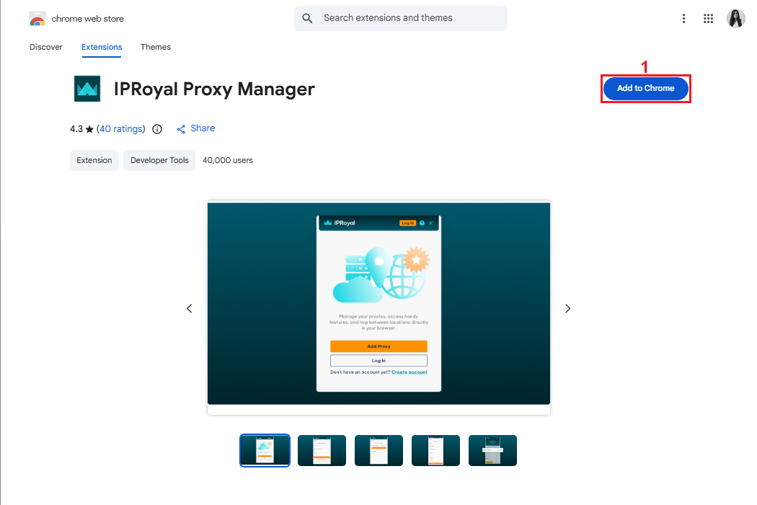This screenshot has width=757, height=505.
Task: Click the IPRoyal crown extension icon
Action: click(x=87, y=89)
